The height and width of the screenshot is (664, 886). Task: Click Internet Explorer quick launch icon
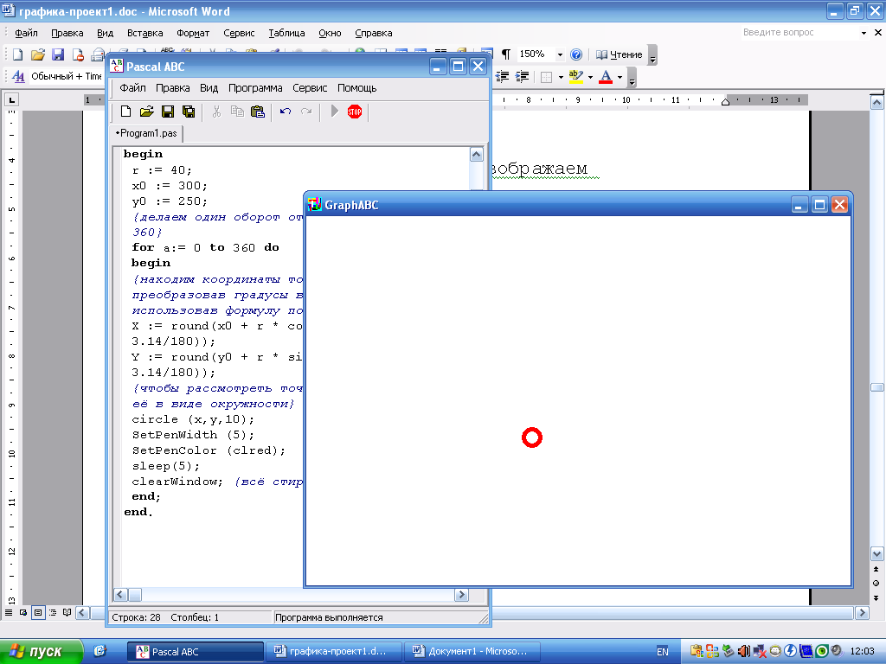pos(100,651)
